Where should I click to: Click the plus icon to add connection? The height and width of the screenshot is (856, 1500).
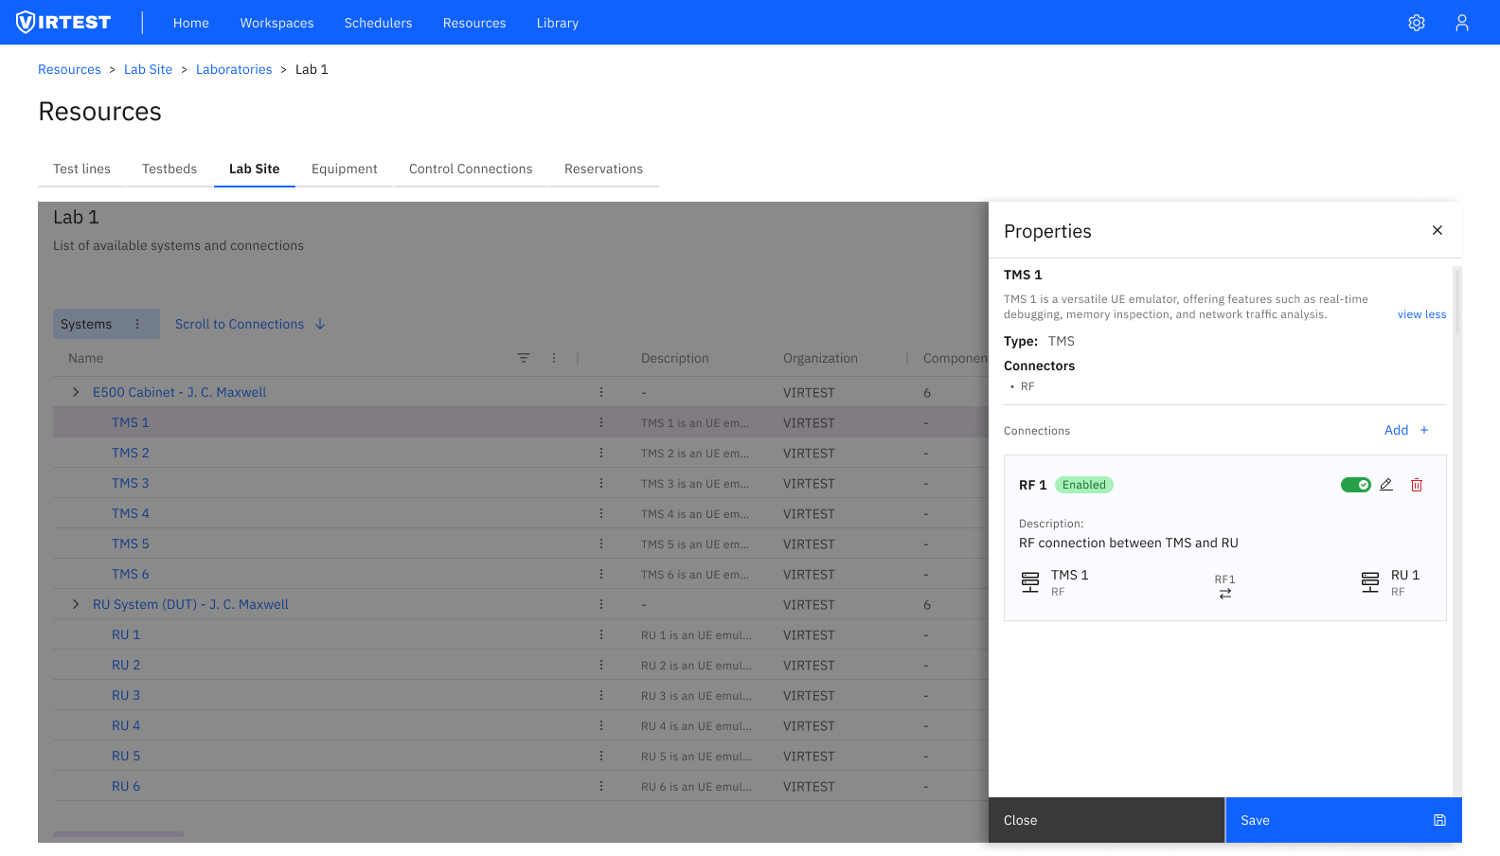(x=1423, y=430)
